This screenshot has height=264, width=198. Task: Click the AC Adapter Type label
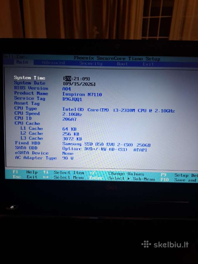click(36, 158)
